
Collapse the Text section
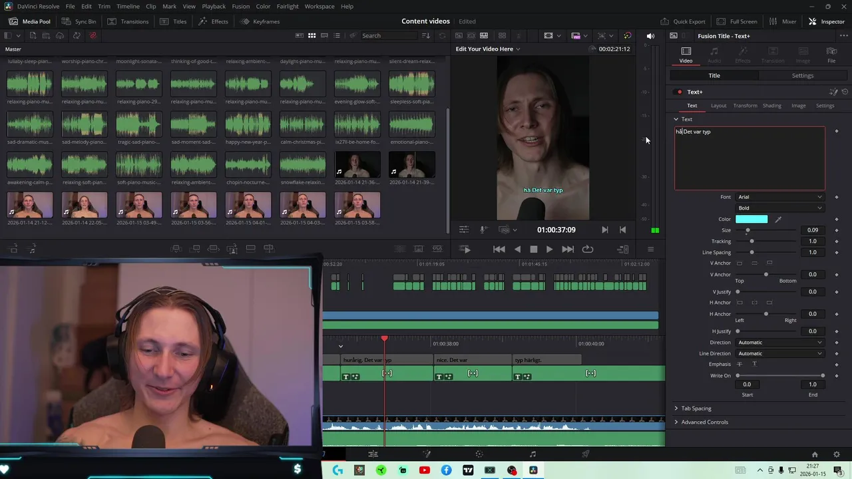pyautogui.click(x=676, y=119)
